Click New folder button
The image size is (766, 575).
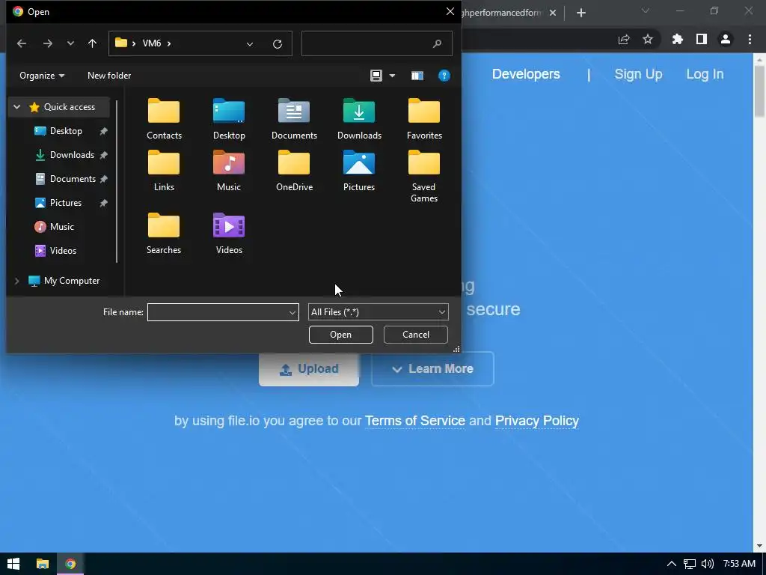(109, 76)
